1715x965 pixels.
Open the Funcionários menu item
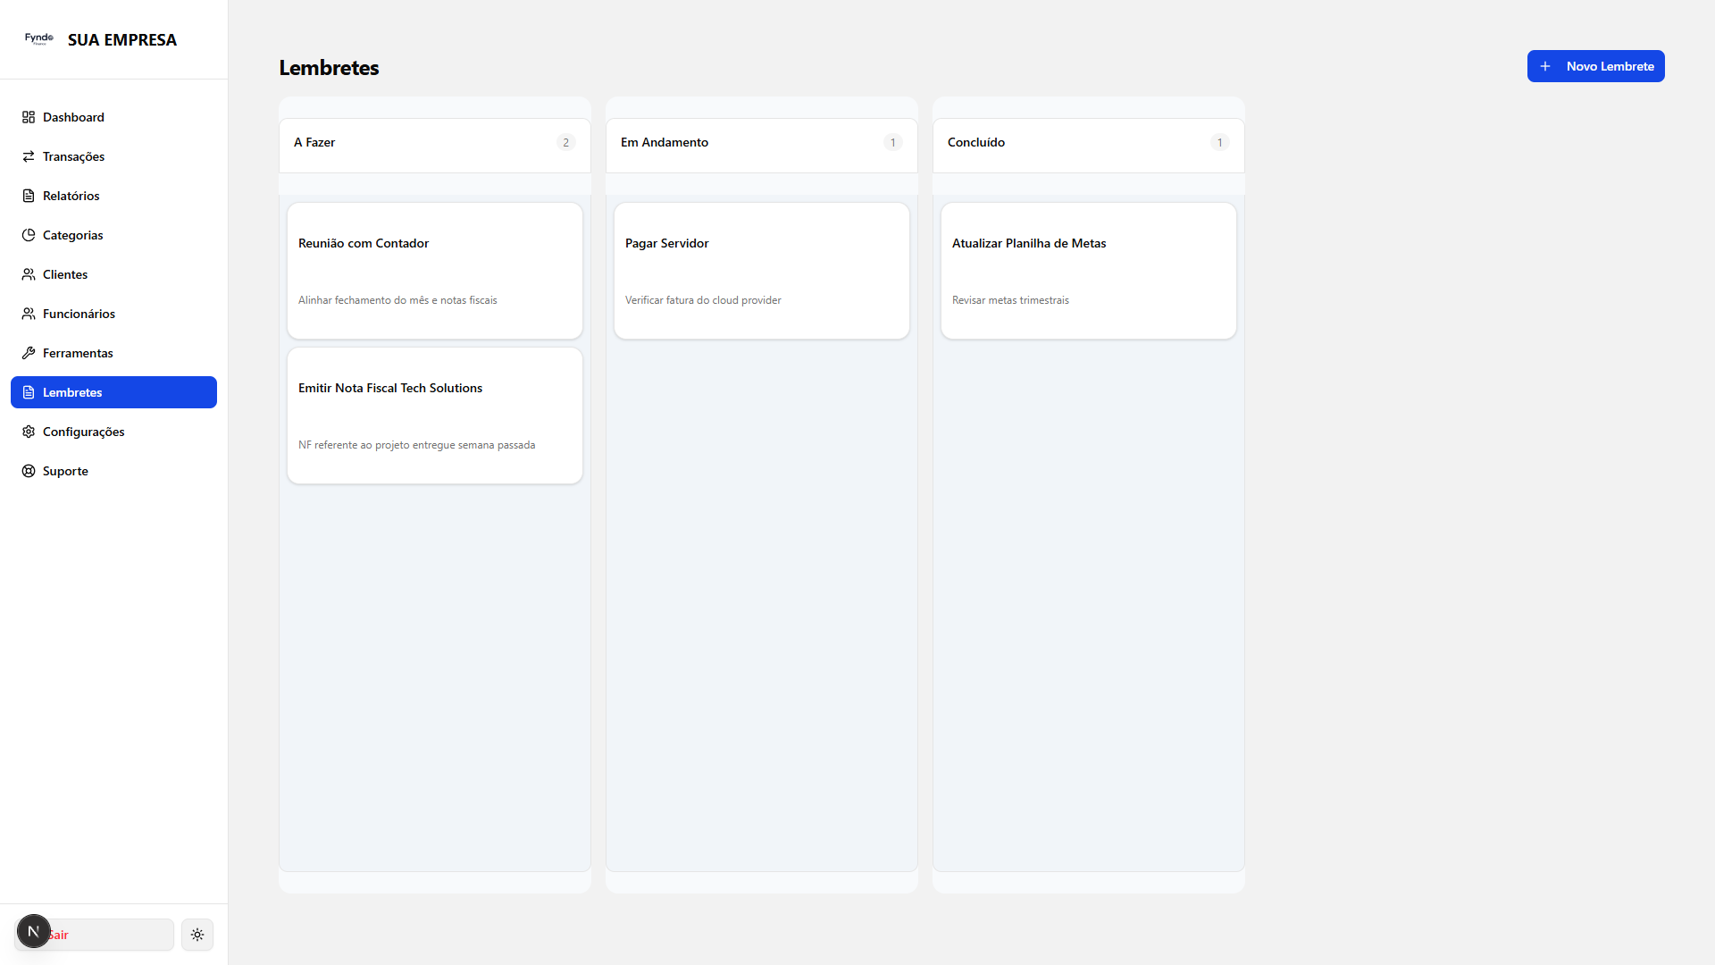click(79, 314)
